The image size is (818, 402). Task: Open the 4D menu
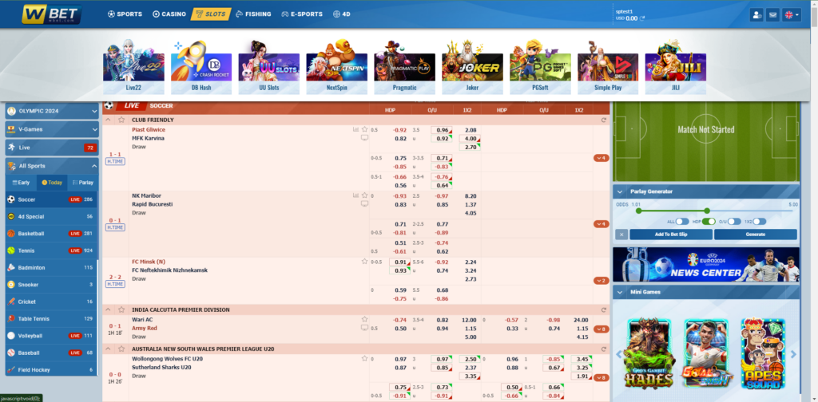point(342,14)
